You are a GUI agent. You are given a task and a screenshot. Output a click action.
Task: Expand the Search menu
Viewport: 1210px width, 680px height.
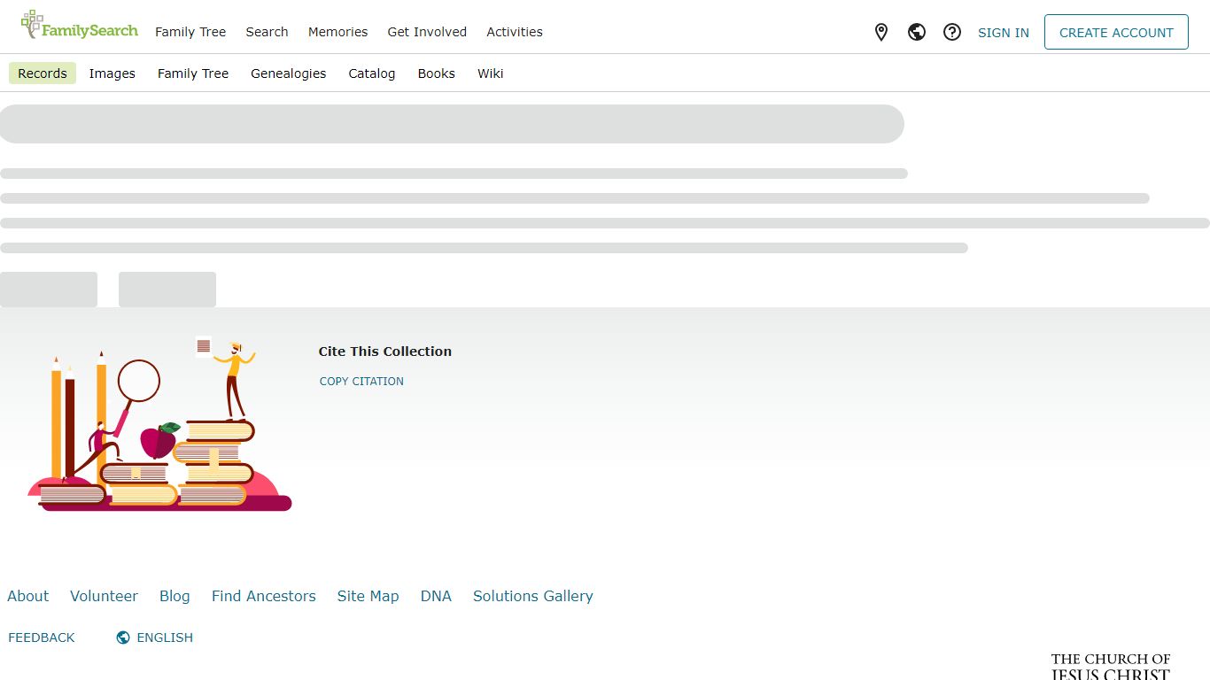pos(267,32)
